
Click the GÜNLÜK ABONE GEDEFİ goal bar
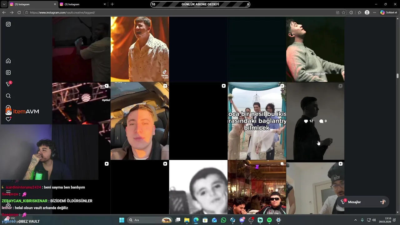coord(200,4)
